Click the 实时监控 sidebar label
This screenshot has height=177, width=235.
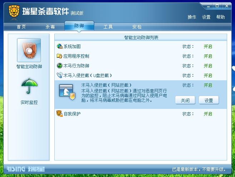click(29, 102)
